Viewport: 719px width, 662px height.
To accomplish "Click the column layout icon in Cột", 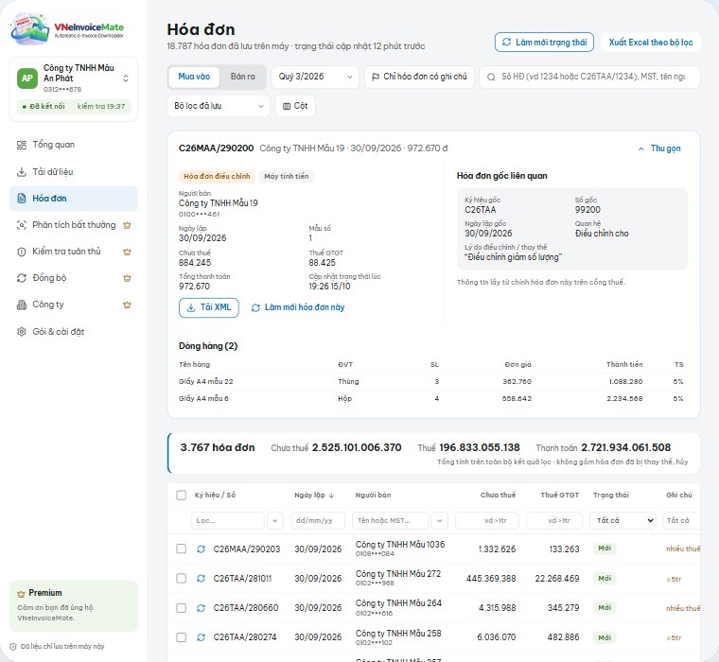I will point(287,106).
